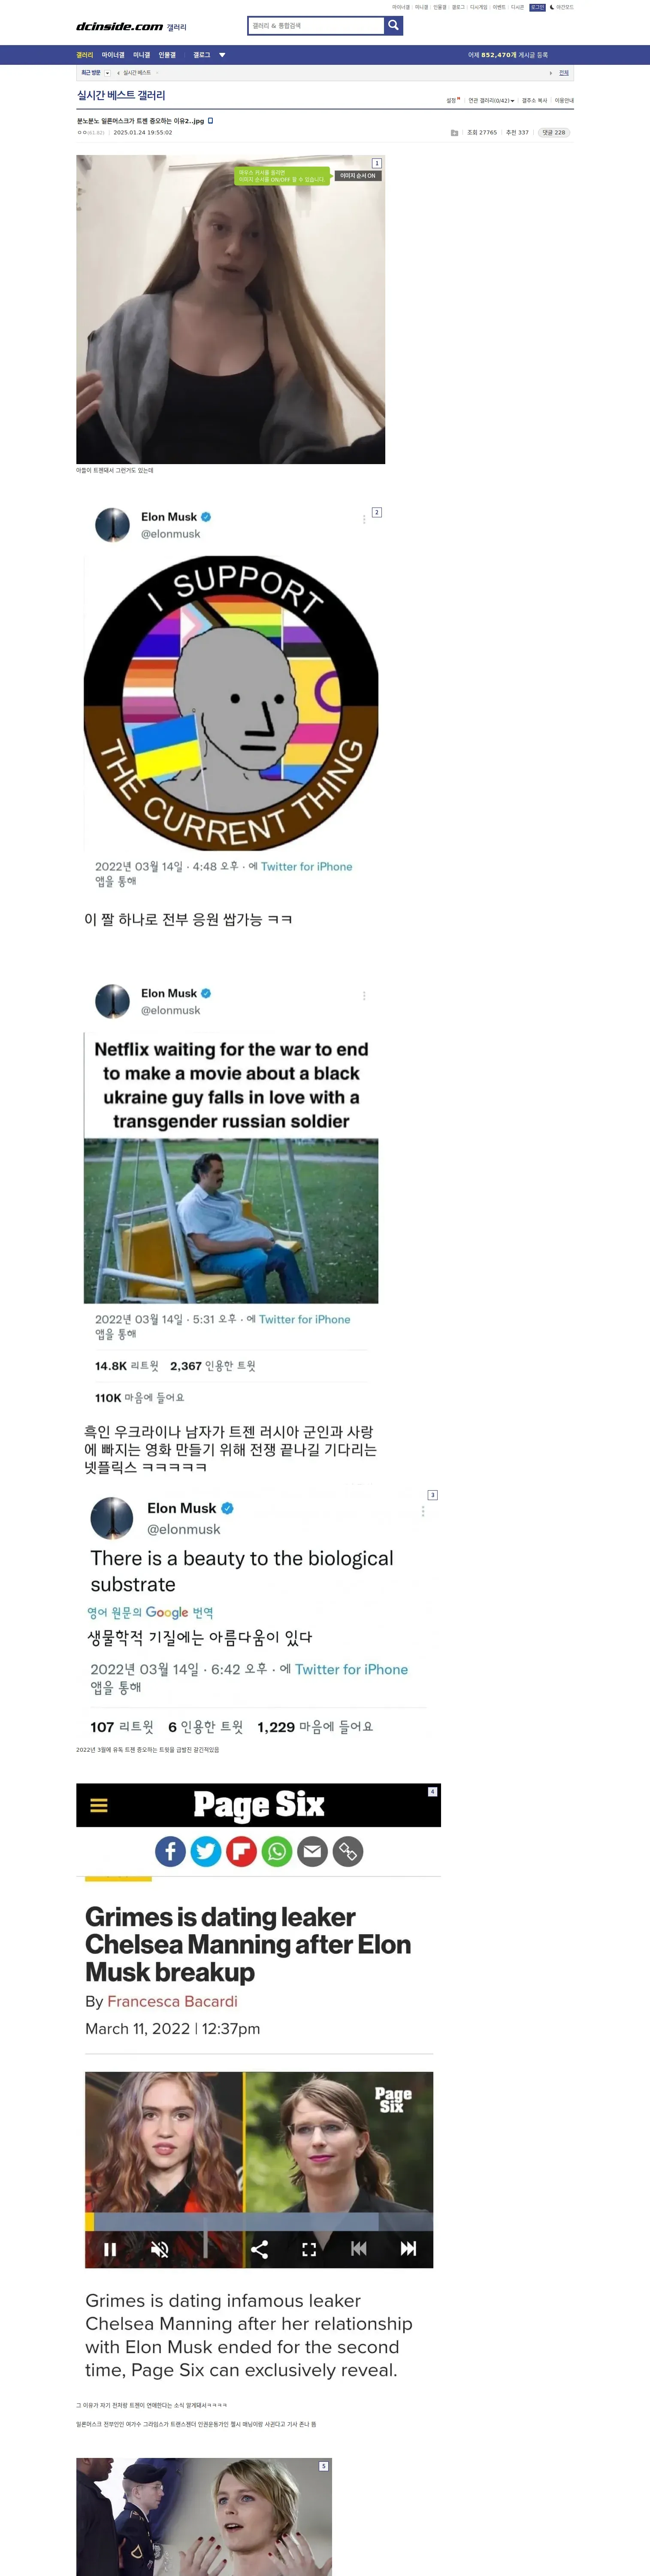Click the red Flipboard share icon
This screenshot has height=2576, width=650.
[241, 1851]
